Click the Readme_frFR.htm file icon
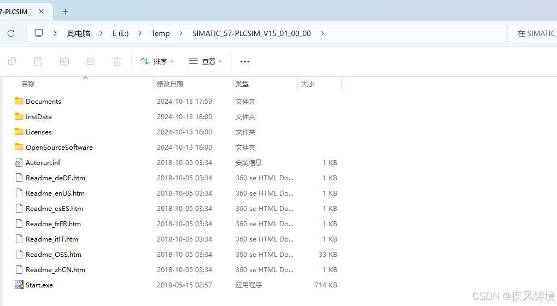Image resolution: width=557 pixels, height=306 pixels. [19, 223]
